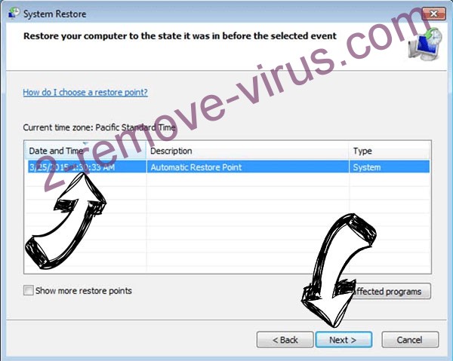
Task: Sort by Description column header
Action: point(248,151)
